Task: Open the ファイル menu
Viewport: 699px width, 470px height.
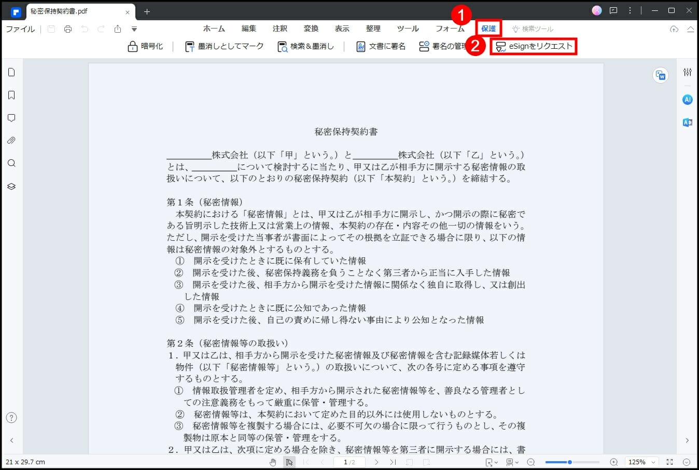Action: 20,29
